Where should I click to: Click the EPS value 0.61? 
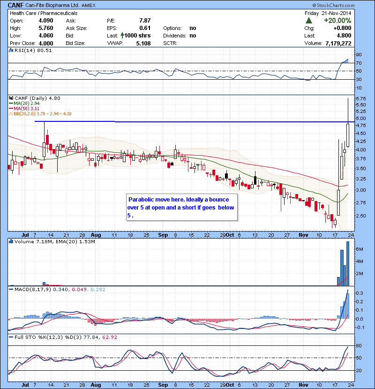[145, 28]
